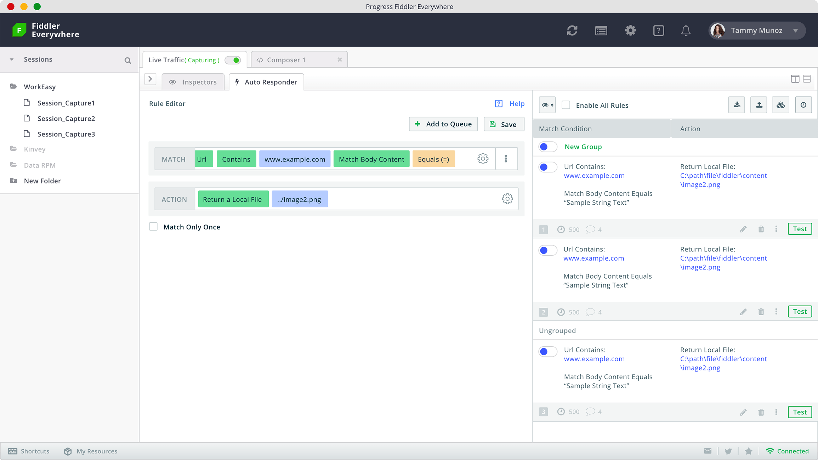Expand the sessions side panel chevron
The width and height of the screenshot is (818, 460).
tap(150, 79)
